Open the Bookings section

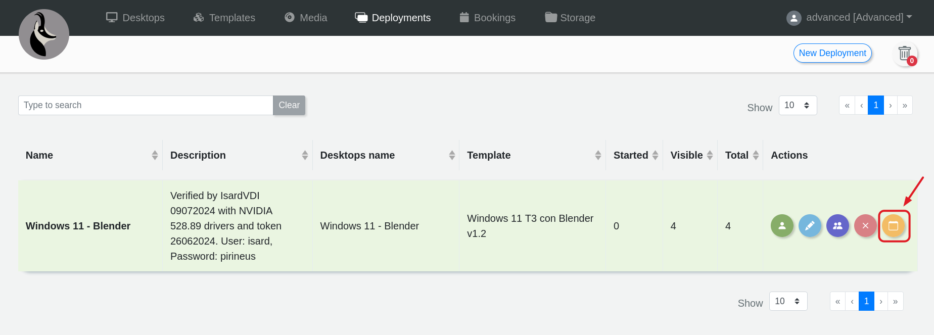(487, 18)
